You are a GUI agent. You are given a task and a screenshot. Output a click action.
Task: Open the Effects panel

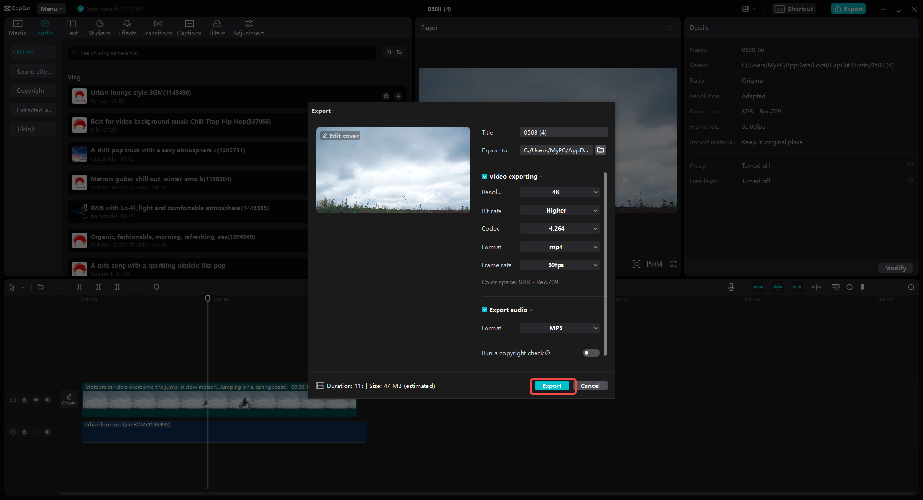click(x=127, y=27)
